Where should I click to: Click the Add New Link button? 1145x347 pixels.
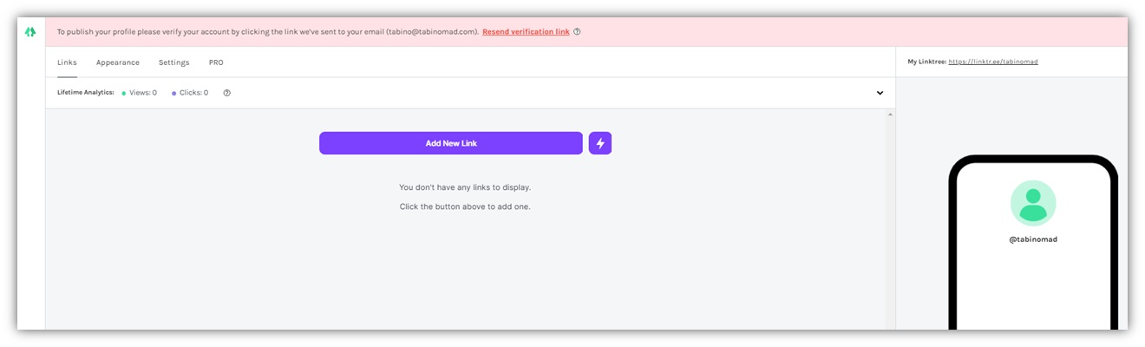click(451, 143)
